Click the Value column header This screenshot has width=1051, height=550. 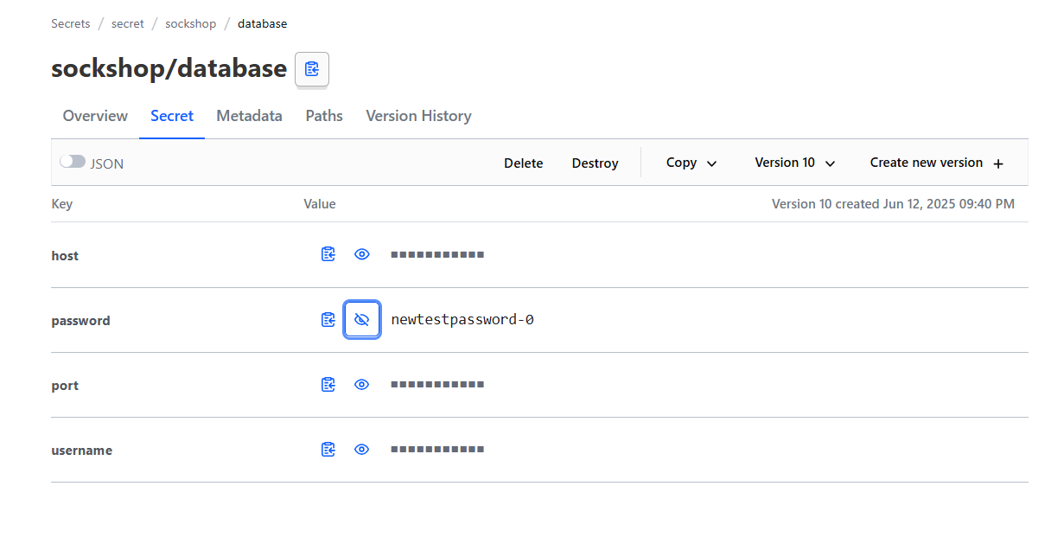click(x=320, y=204)
